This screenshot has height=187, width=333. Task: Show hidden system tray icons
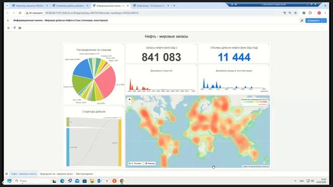click(x=295, y=181)
